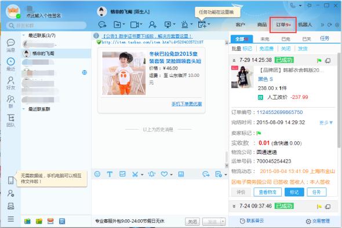Open the 群 groups sidebar icon
The height and width of the screenshot is (228, 342).
[x=10, y=101]
